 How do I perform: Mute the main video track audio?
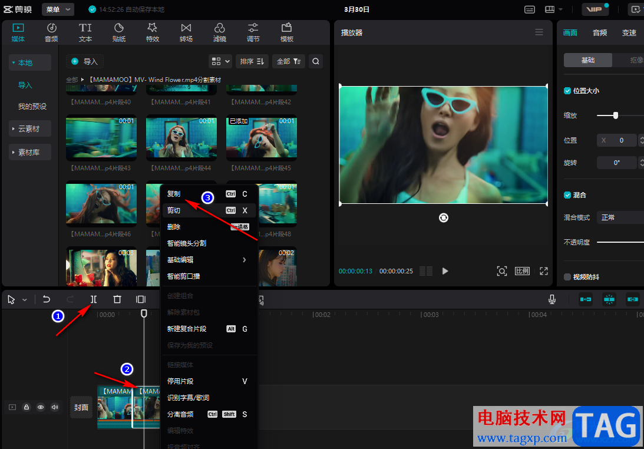coord(55,407)
